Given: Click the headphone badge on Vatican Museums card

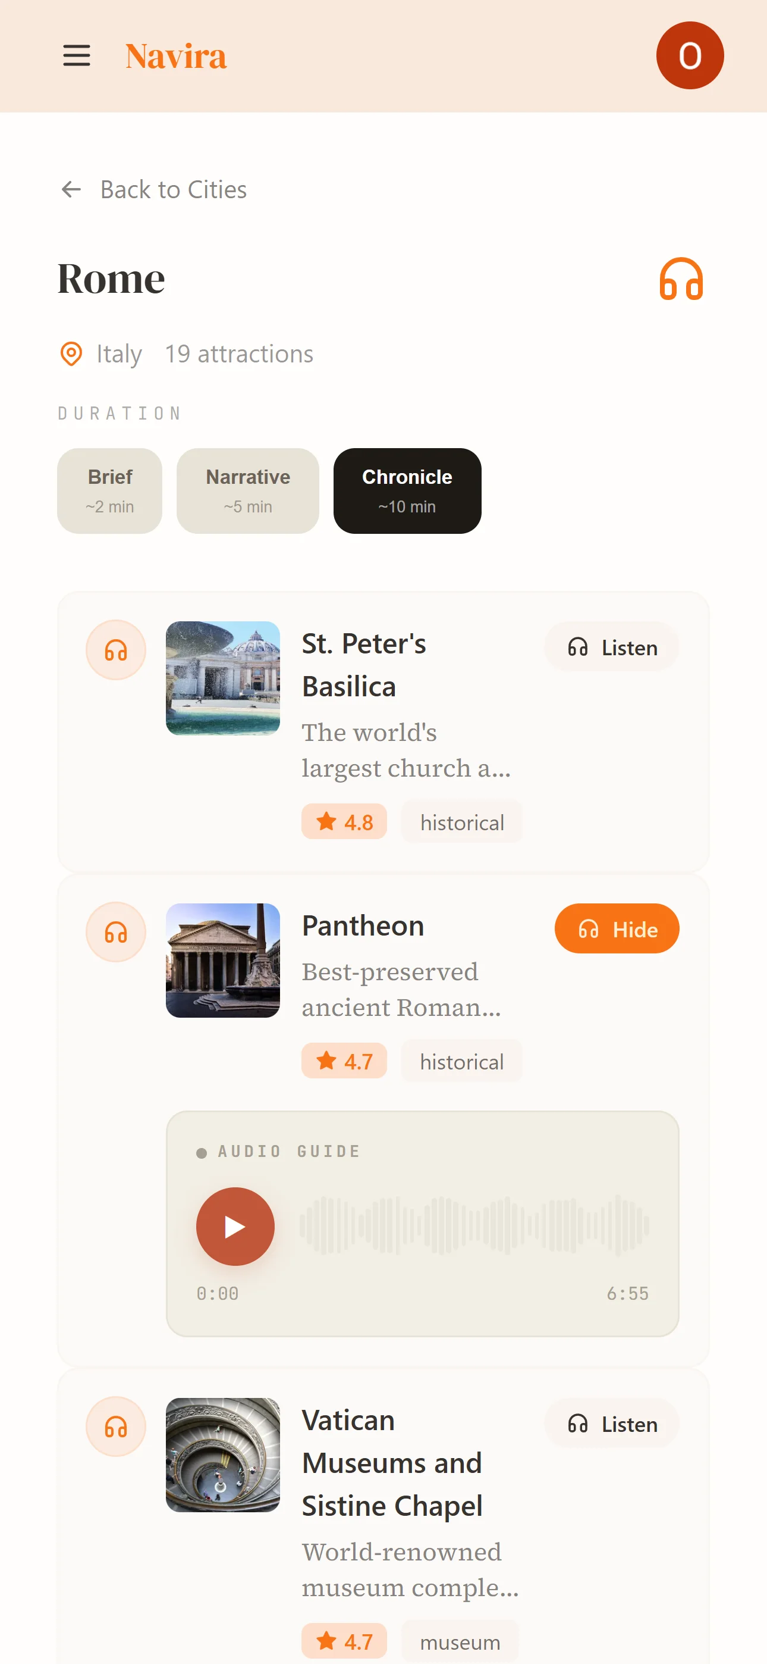Looking at the screenshot, I should 115,1428.
